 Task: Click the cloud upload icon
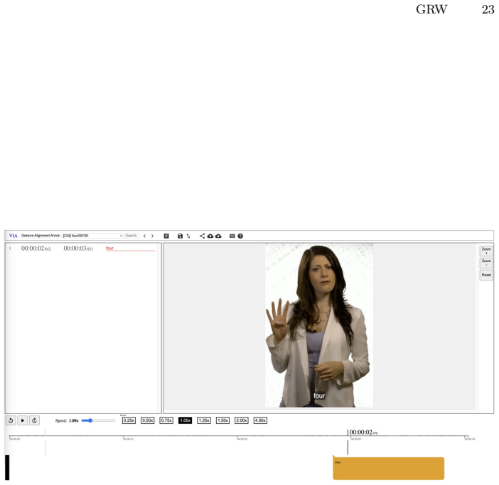click(x=210, y=236)
